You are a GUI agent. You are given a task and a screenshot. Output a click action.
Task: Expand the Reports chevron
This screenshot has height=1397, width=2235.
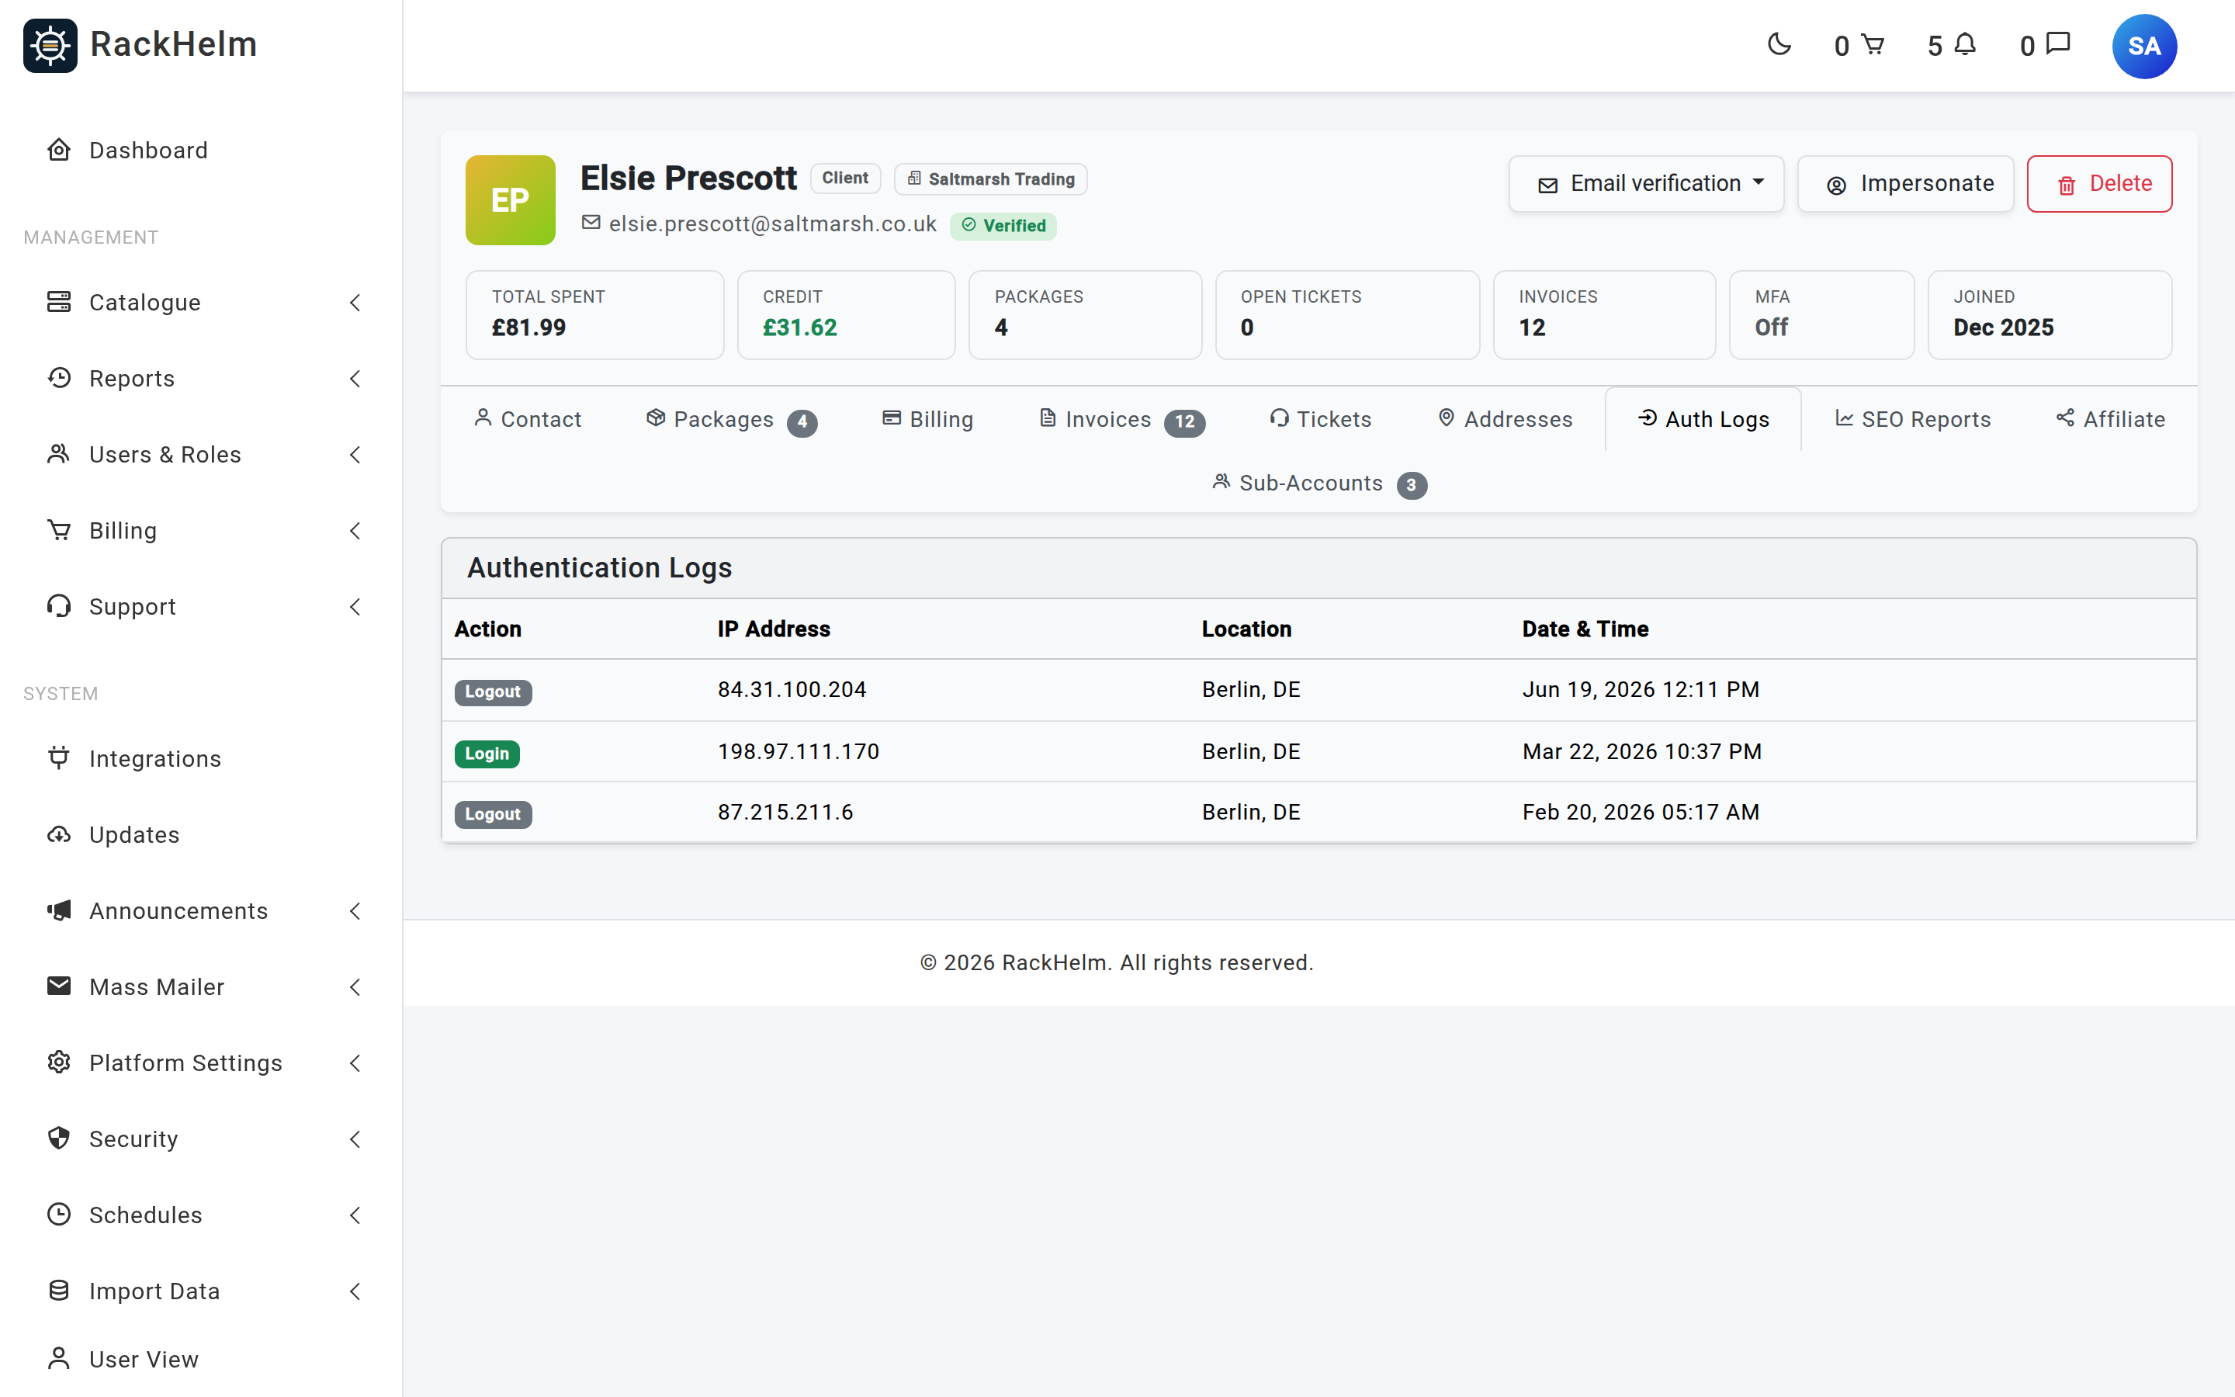[x=355, y=378]
